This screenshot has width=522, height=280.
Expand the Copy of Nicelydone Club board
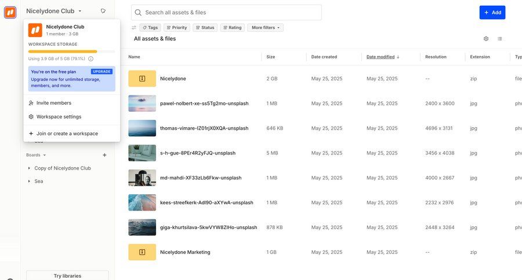point(29,168)
